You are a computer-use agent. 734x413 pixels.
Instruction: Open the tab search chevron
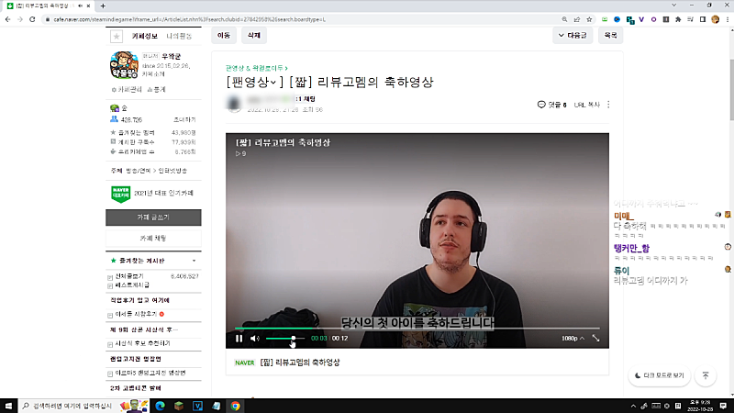[674, 6]
